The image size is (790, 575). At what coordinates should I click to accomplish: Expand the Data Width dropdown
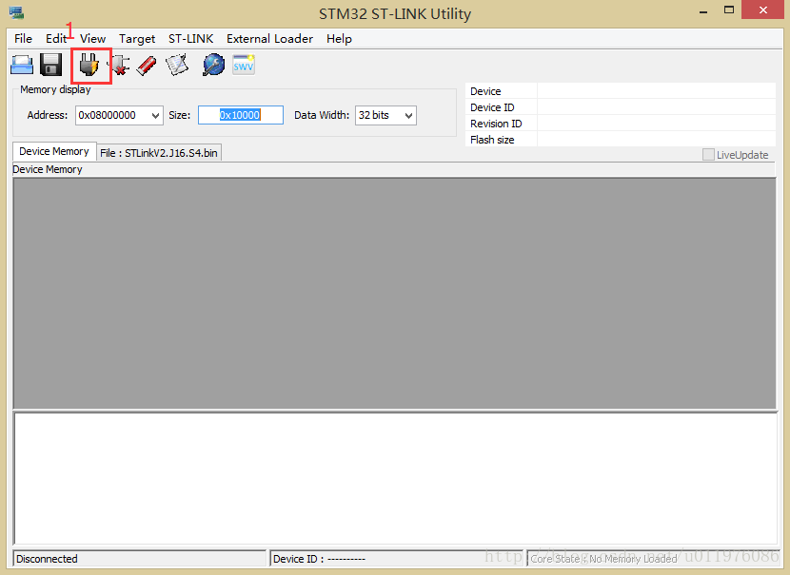(x=408, y=116)
